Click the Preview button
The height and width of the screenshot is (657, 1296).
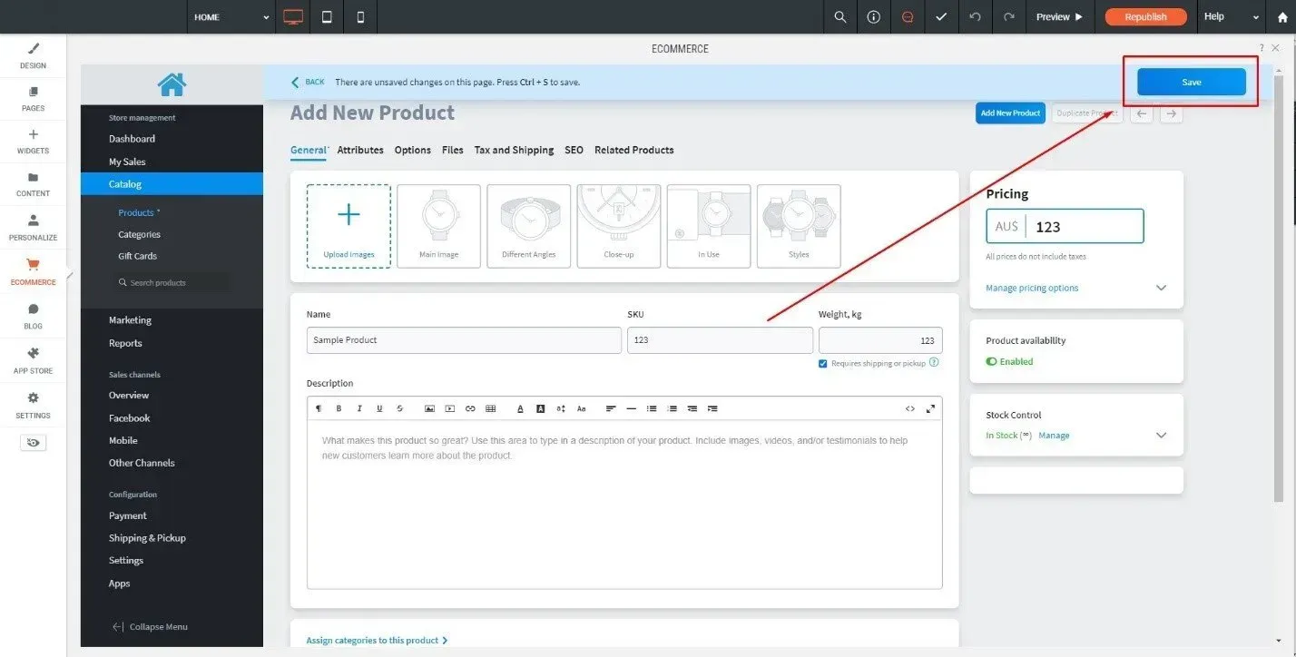[1060, 16]
